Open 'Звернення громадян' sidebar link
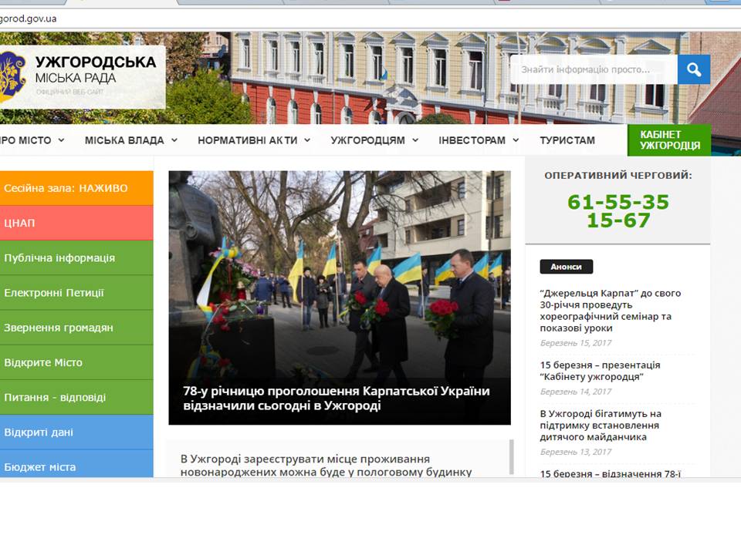Image resolution: width=741 pixels, height=555 pixels. click(76, 328)
